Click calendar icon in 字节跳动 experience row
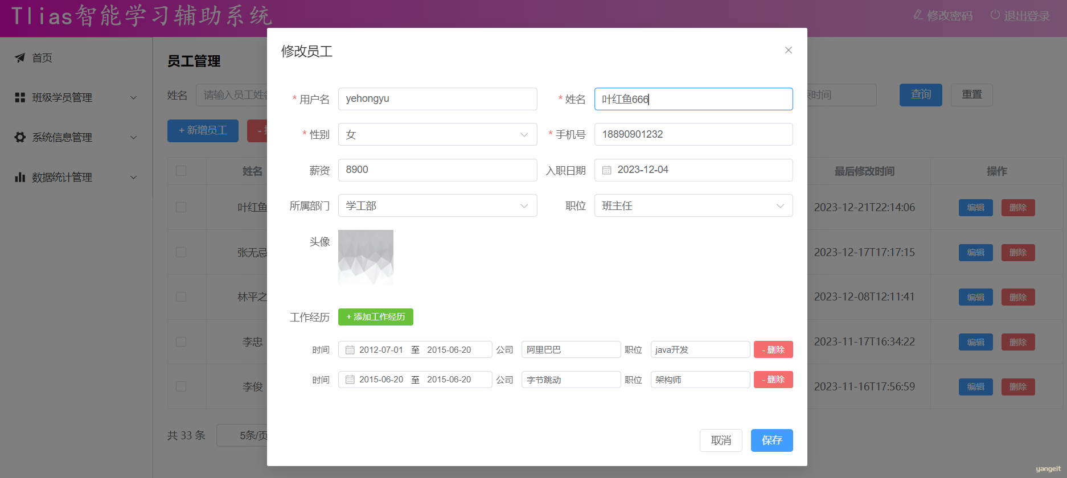 [350, 380]
